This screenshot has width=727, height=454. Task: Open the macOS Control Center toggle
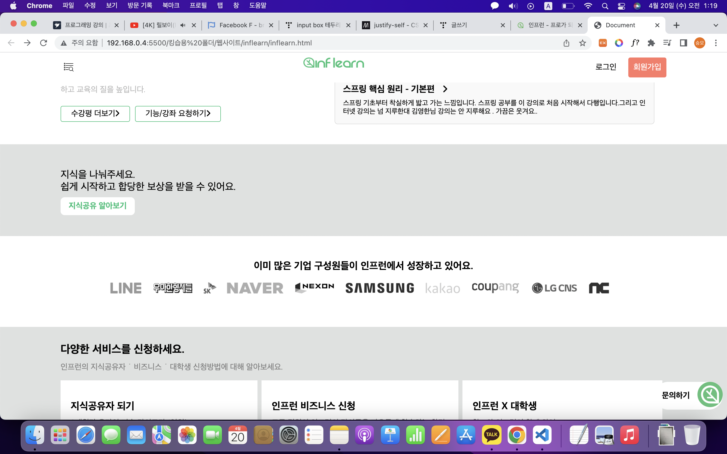tap(621, 6)
